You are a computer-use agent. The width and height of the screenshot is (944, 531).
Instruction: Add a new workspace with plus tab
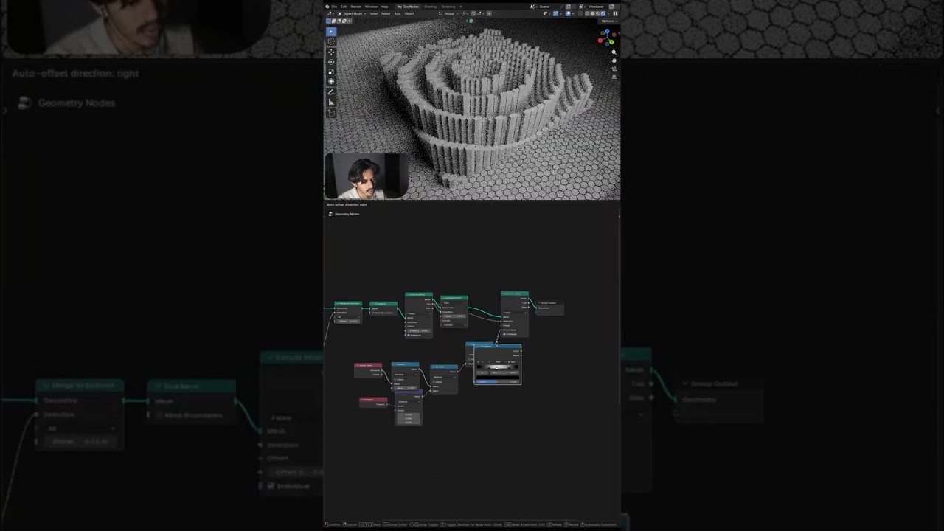click(461, 7)
